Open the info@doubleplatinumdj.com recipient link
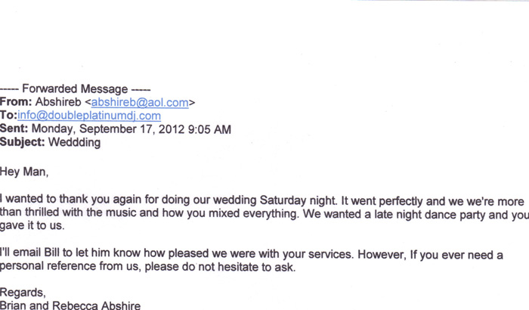Screen dimensions: 529x310 [89, 115]
